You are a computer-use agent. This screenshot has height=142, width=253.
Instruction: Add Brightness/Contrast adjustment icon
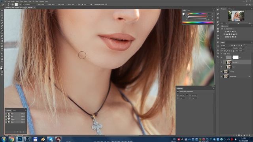[x=226, y=32]
